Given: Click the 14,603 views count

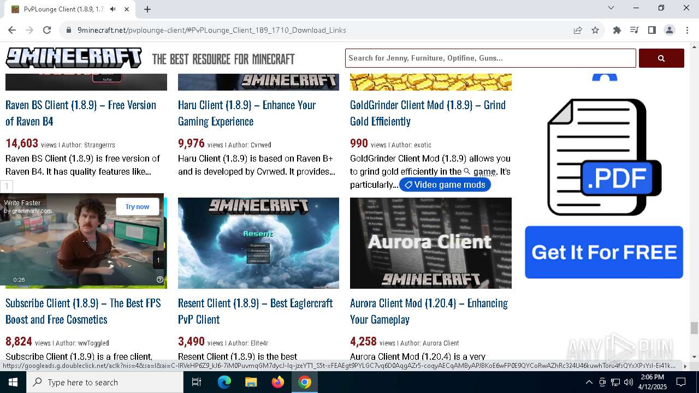Looking at the screenshot, I should coord(22,144).
